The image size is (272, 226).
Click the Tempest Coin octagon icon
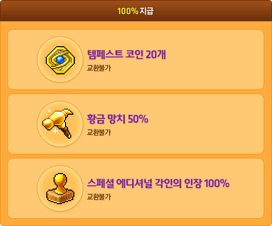(x=60, y=60)
